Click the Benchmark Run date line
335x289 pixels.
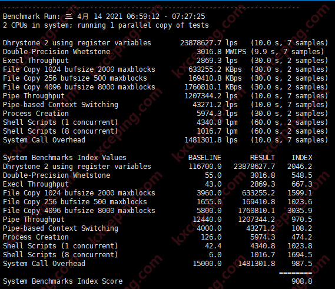(x=104, y=16)
